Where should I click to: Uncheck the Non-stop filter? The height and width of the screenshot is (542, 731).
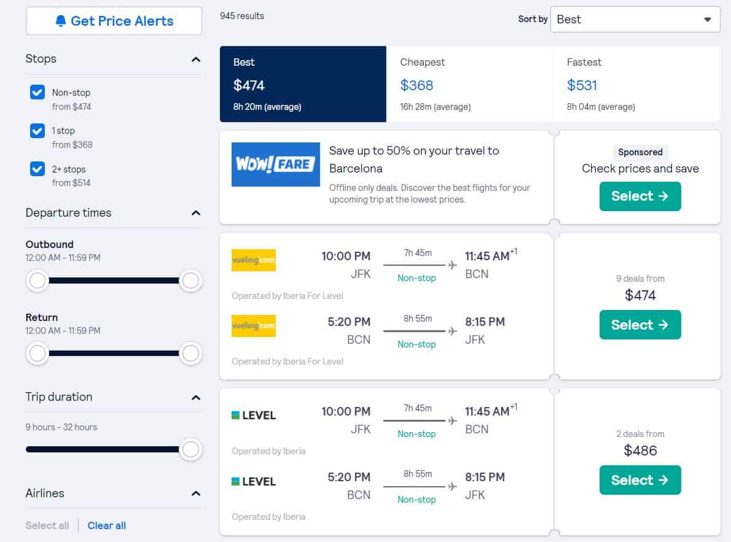(x=37, y=92)
